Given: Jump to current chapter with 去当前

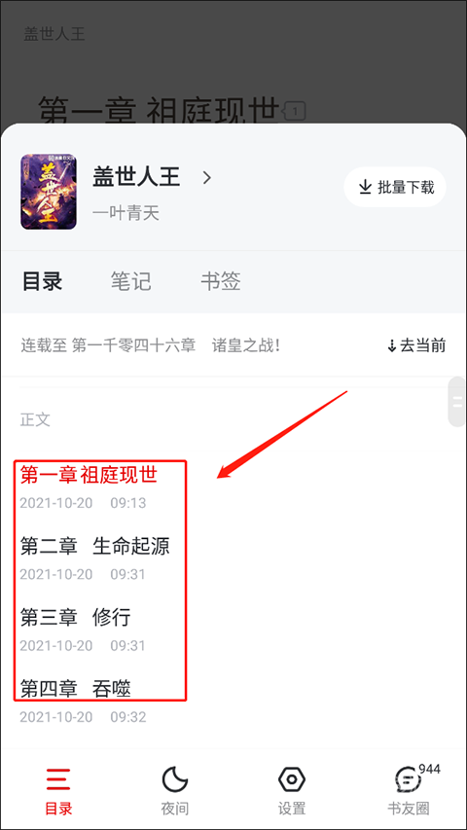Looking at the screenshot, I should tap(416, 346).
